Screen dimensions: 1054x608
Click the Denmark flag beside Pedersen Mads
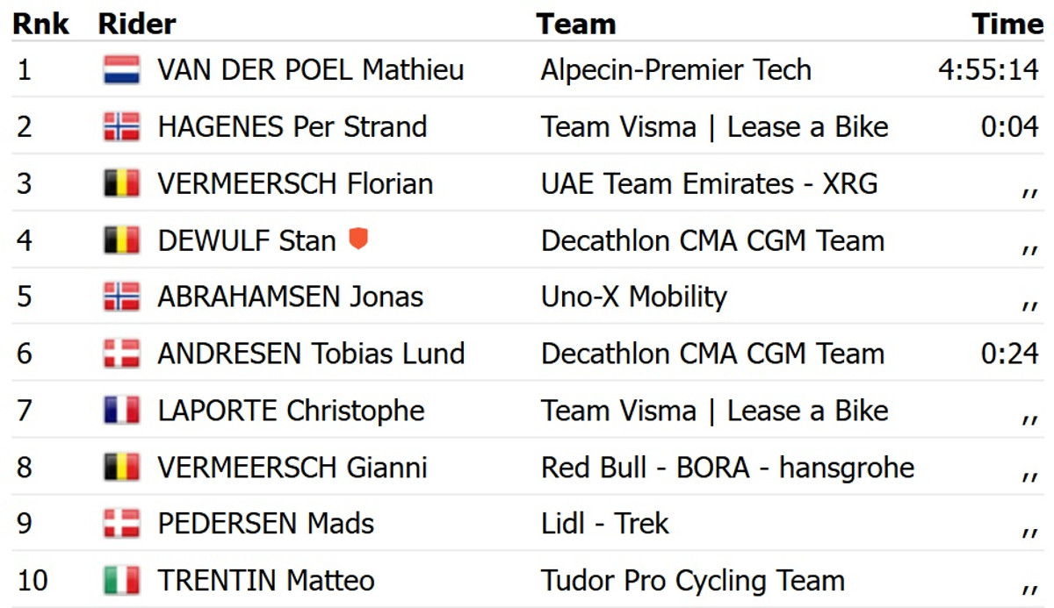[x=121, y=524]
